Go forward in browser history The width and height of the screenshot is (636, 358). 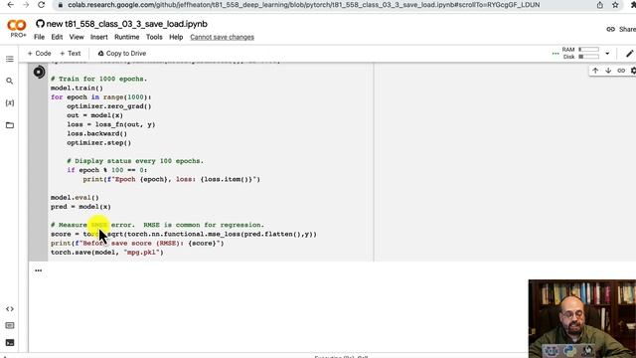click(x=26, y=5)
